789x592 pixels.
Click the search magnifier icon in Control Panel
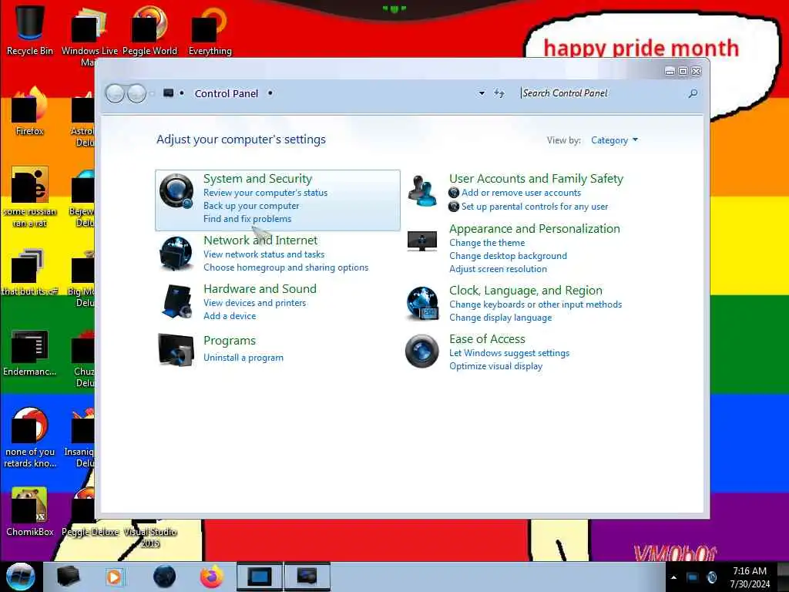click(693, 93)
